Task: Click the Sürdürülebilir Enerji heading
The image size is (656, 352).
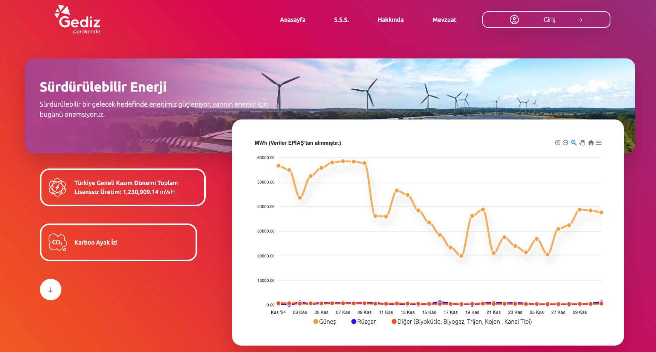Action: point(103,87)
